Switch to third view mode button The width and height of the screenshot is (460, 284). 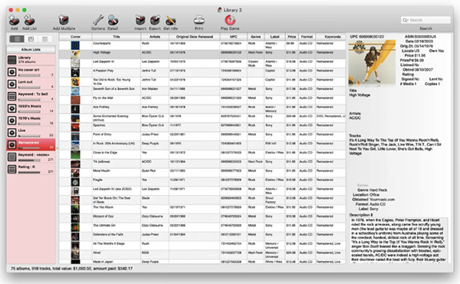[45, 39]
